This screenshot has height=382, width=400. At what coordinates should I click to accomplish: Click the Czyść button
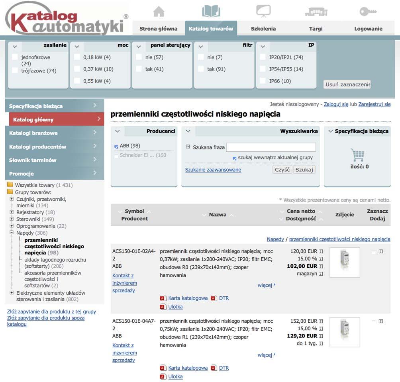(282, 170)
